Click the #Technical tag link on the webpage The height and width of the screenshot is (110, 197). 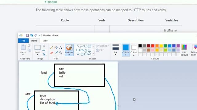coord(50,2)
